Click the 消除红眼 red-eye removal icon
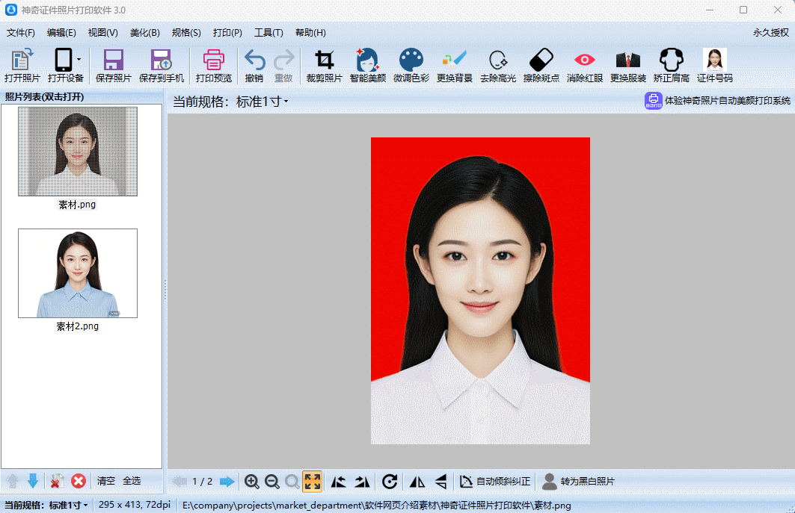 584,60
